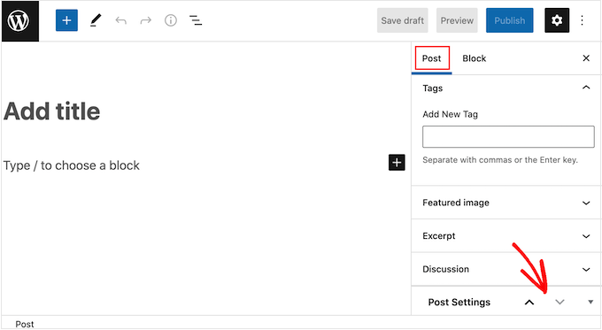Viewport: 602px width, 330px height.
Task: Click the Post breadcrumb in the footer
Action: (25, 324)
